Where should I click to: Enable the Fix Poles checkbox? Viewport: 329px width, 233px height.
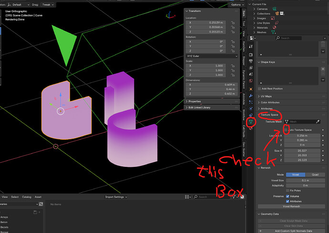(x=288, y=191)
